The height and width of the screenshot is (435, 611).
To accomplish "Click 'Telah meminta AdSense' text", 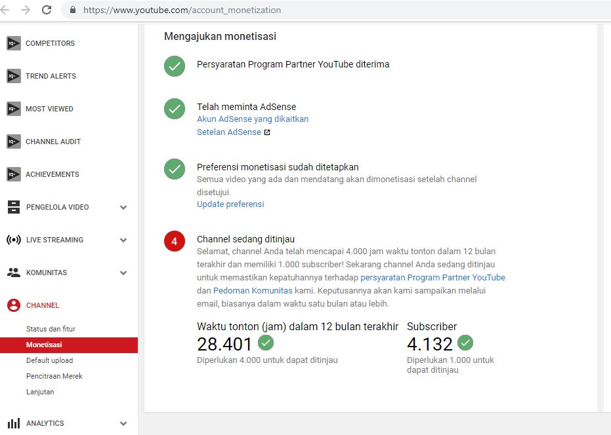I will 246,107.
